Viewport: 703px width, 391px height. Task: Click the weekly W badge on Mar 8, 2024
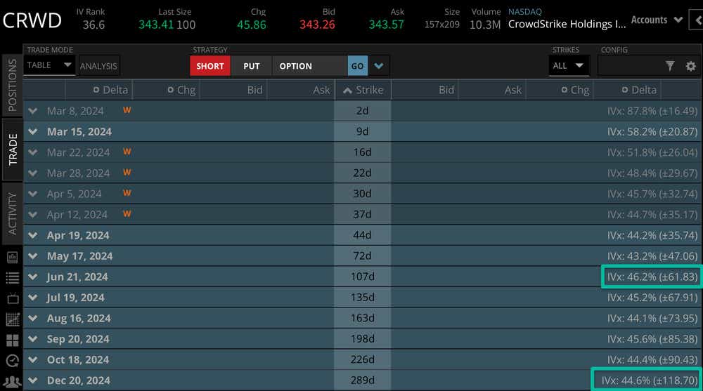coord(127,110)
